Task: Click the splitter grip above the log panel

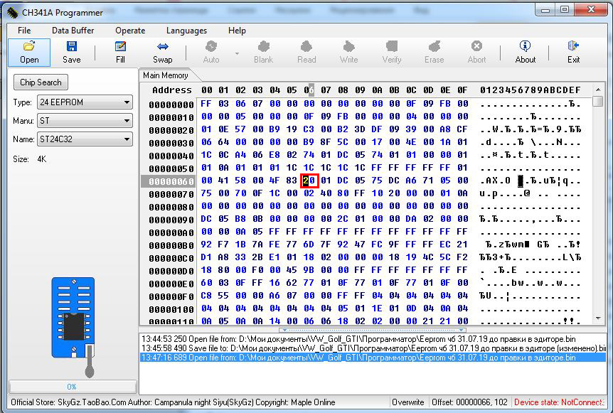Action: pyautogui.click(x=373, y=330)
